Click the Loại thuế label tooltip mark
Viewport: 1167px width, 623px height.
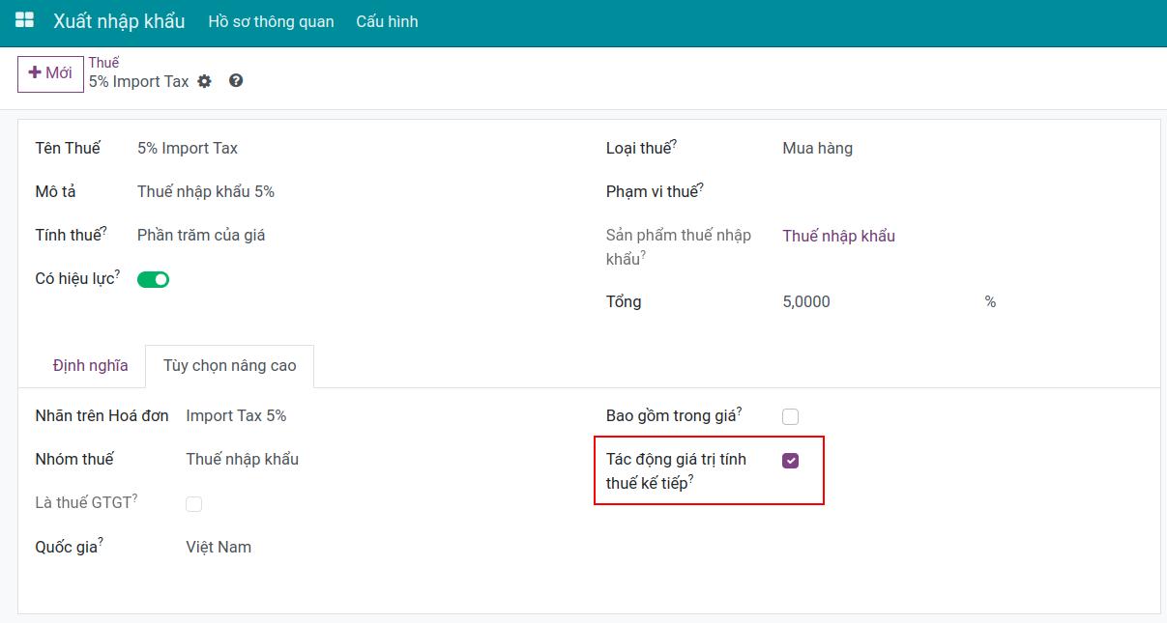[x=674, y=143]
